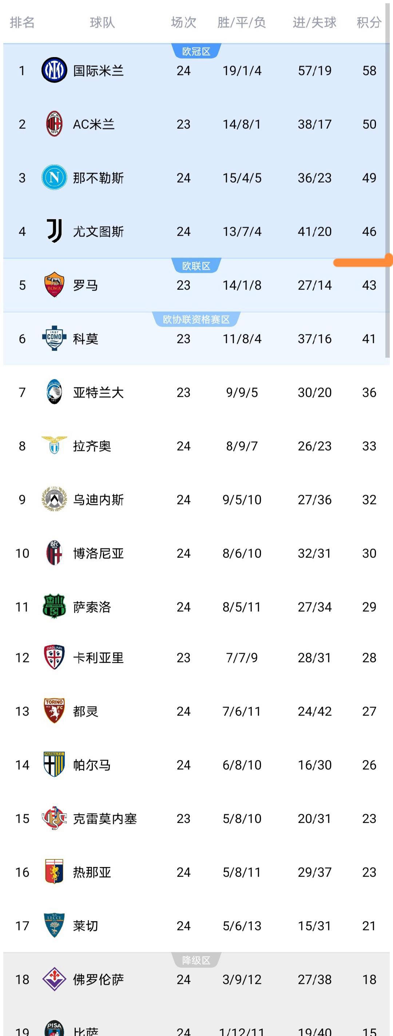Click the Inter Milan club crest
This screenshot has width=393, height=1036.
pos(54,71)
